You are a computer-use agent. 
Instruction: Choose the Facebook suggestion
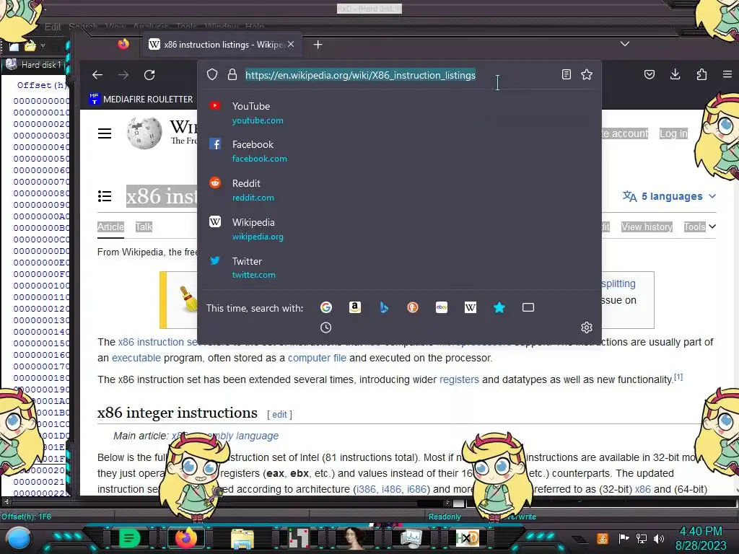click(398, 151)
